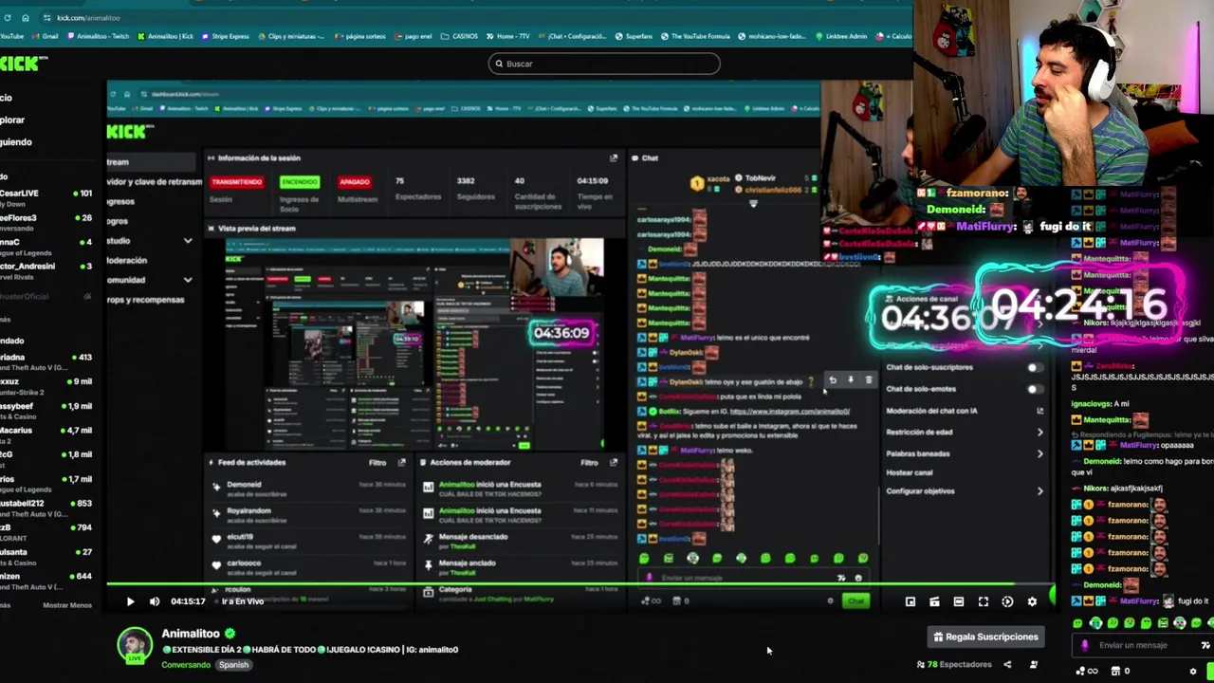1214x683 pixels.
Task: Select the Spanish language tag
Action: coord(233,665)
